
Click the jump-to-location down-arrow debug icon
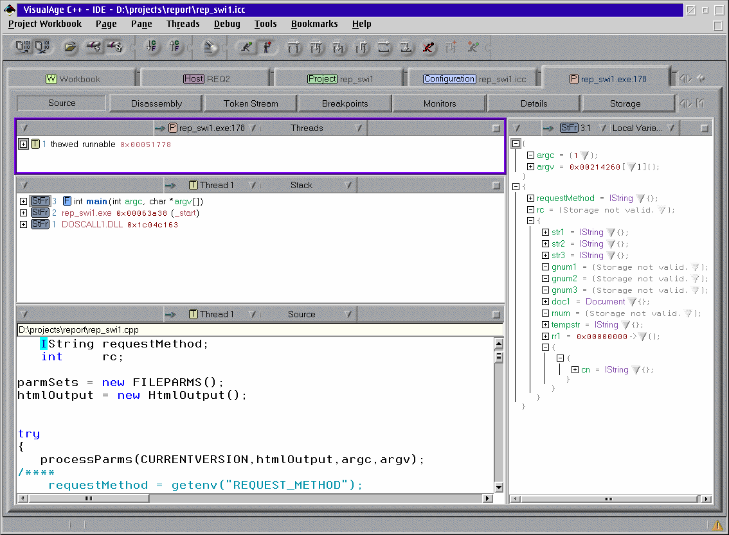tap(406, 47)
